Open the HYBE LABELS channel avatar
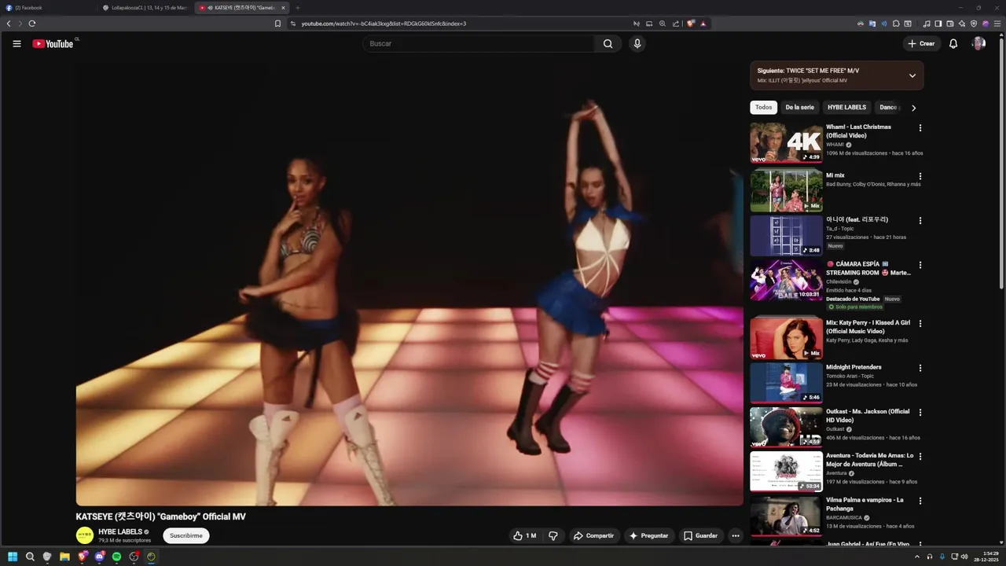This screenshot has height=566, width=1006. pos(84,535)
